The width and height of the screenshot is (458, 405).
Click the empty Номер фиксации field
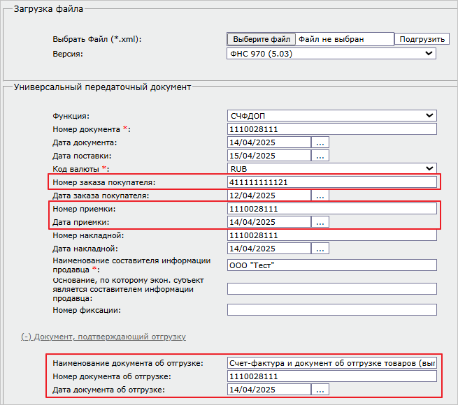point(331,310)
